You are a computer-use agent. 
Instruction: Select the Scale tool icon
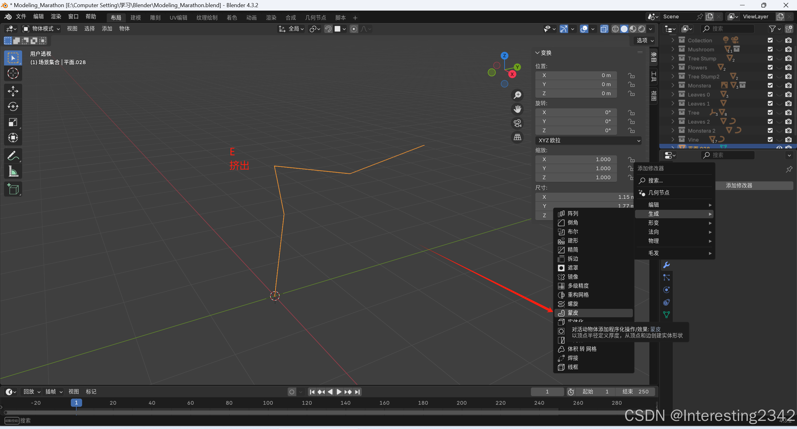[13, 122]
